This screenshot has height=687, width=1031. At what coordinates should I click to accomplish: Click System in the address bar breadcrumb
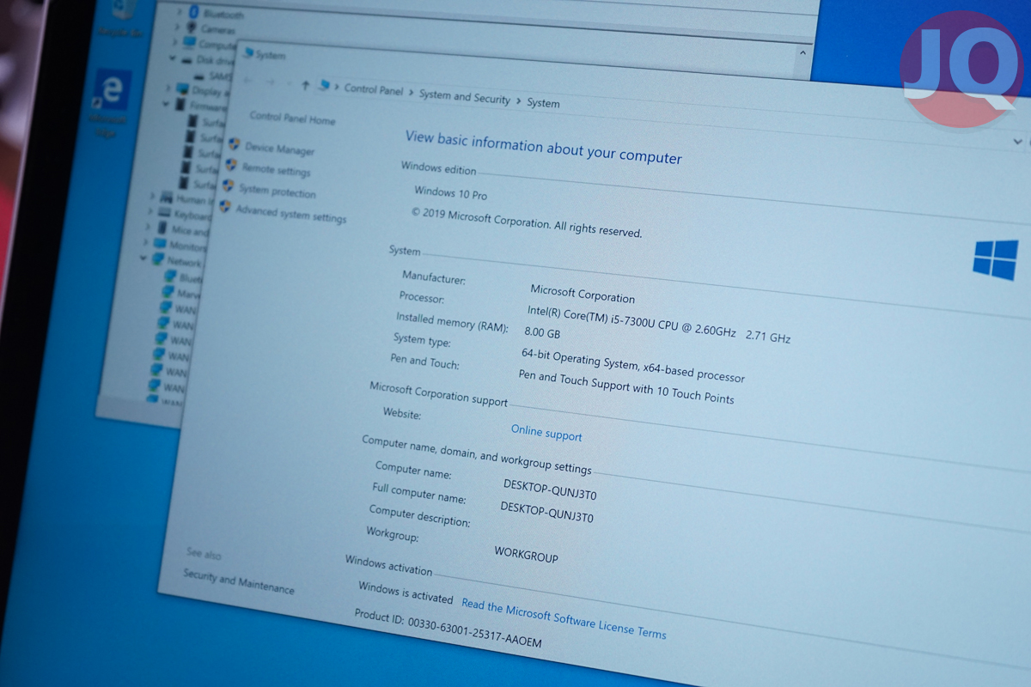pos(543,103)
